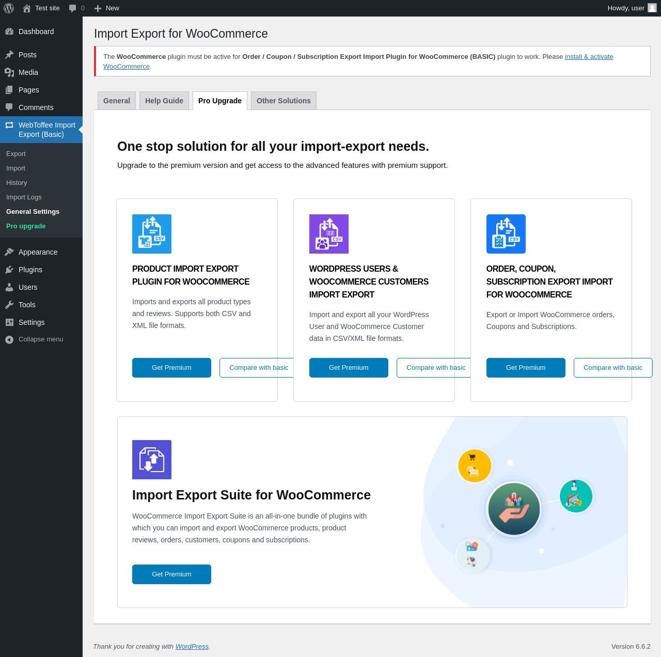Open the WordPress link in footer
This screenshot has height=657, width=661.
click(x=192, y=647)
